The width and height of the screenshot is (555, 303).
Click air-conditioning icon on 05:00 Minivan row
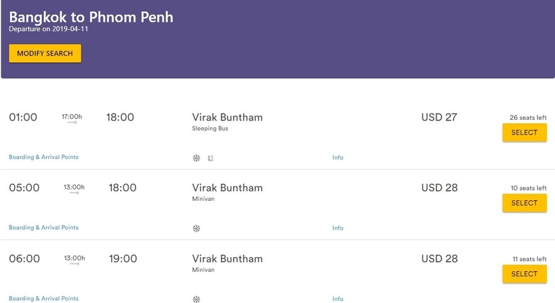[196, 229]
